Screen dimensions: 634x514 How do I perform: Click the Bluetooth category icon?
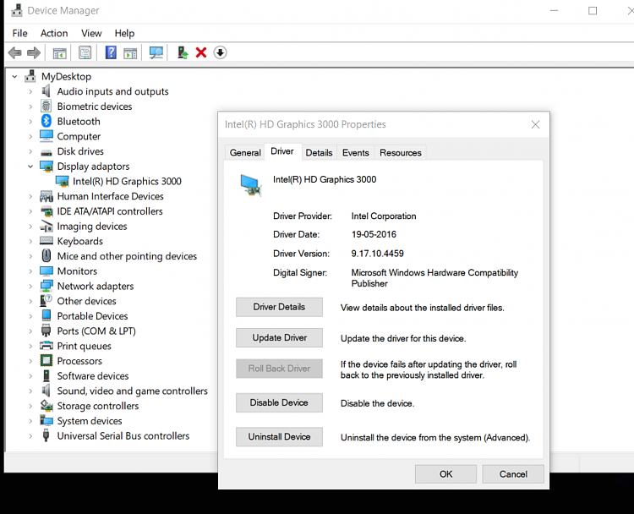click(46, 121)
